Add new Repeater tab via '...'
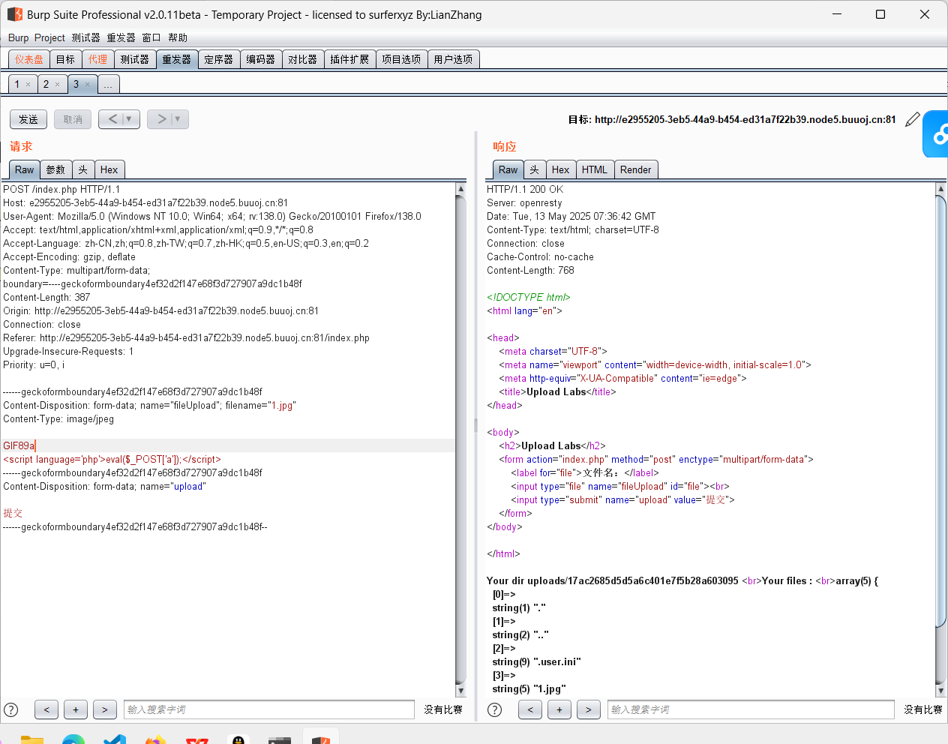The image size is (948, 744). [108, 84]
